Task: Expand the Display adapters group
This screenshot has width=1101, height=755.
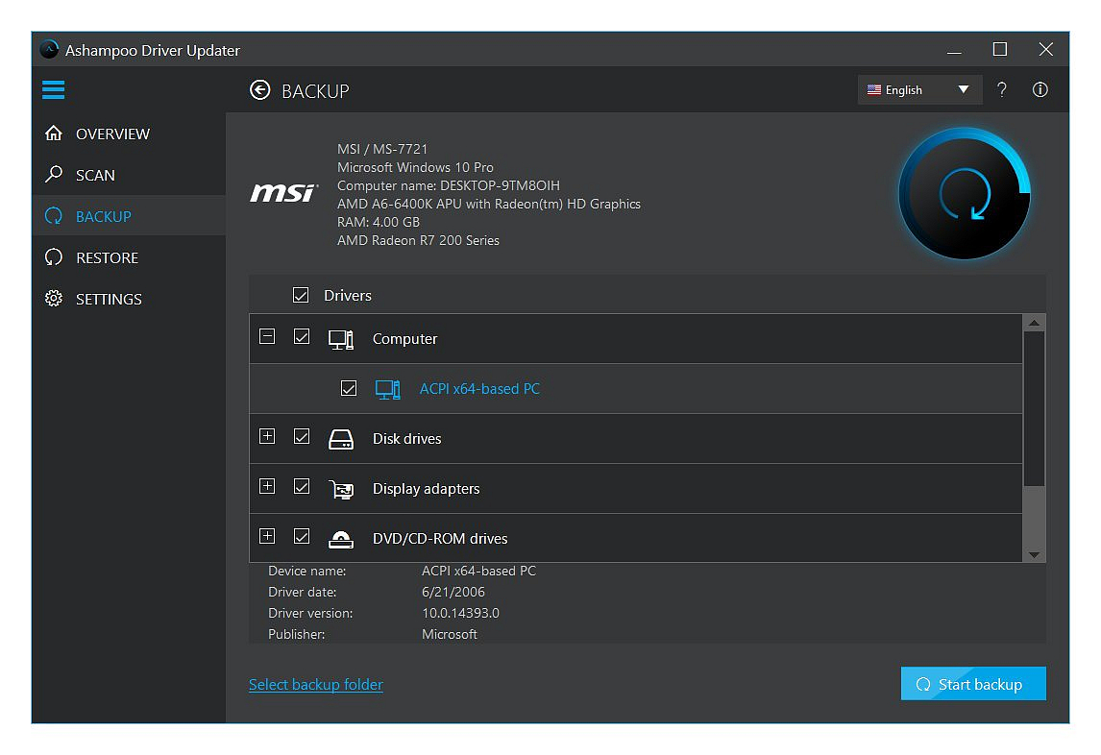Action: point(267,486)
